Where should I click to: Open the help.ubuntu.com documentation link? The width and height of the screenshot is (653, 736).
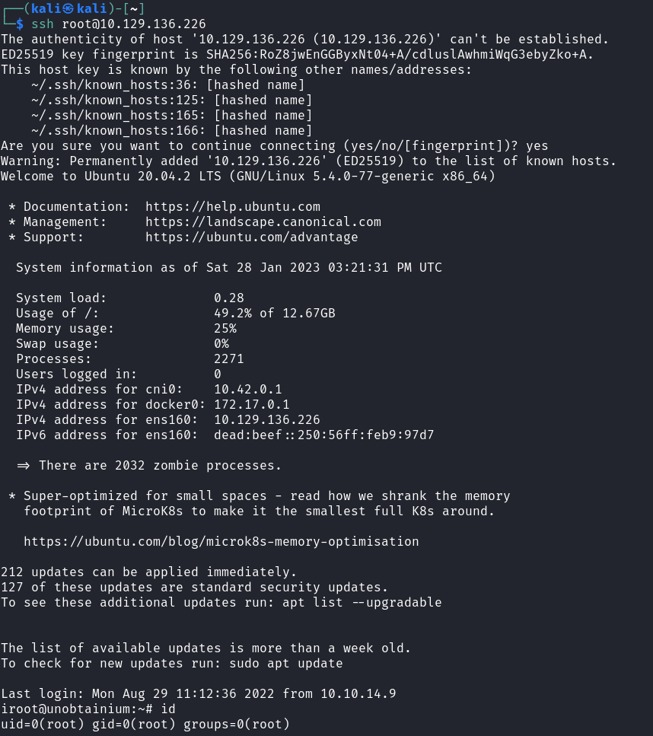[233, 207]
